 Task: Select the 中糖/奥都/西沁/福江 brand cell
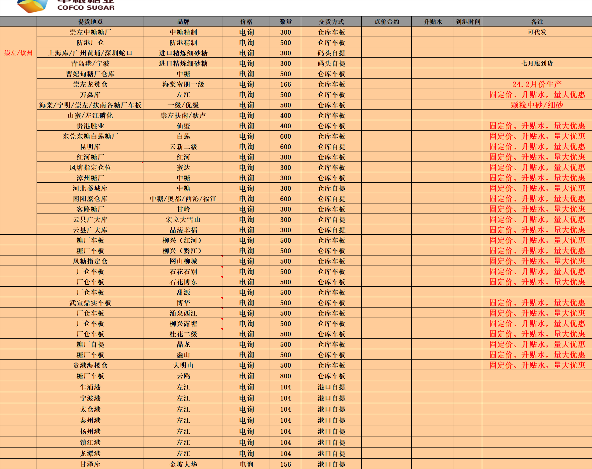tap(183, 199)
